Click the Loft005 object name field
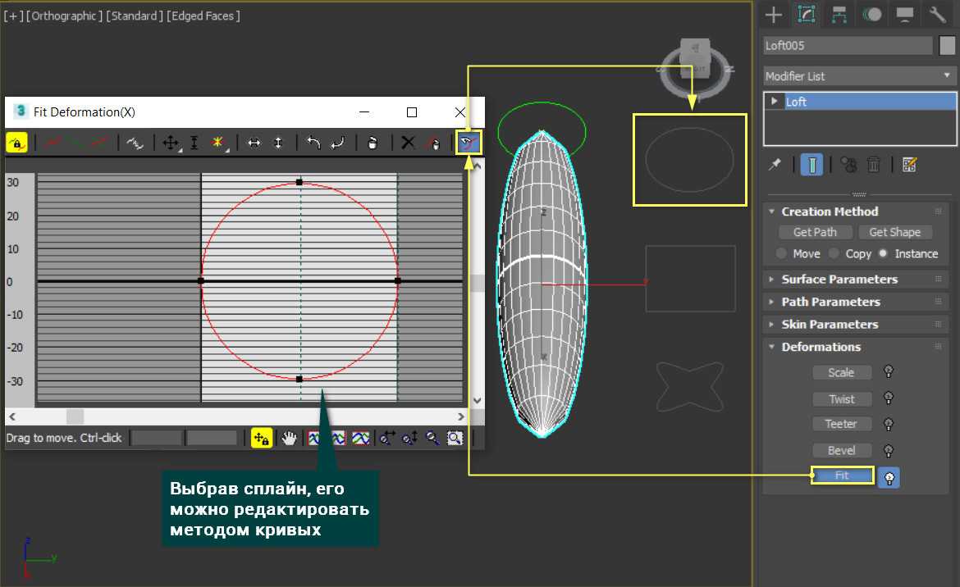 (x=848, y=46)
